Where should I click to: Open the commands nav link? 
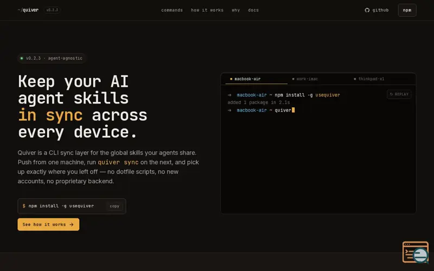172,10
